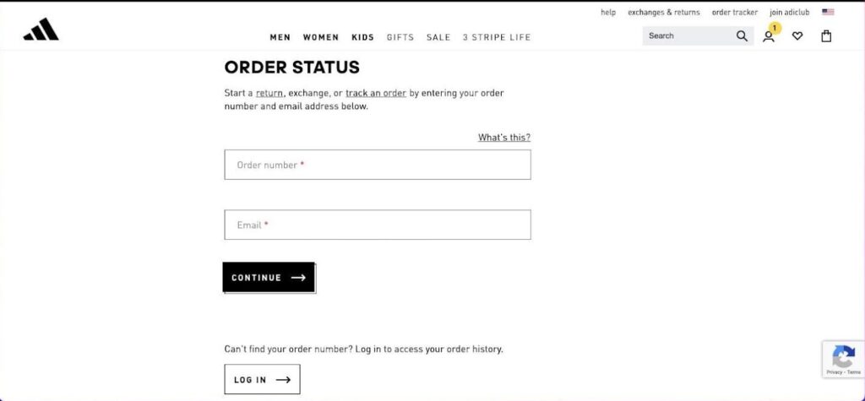Follow the track an order link

[376, 93]
